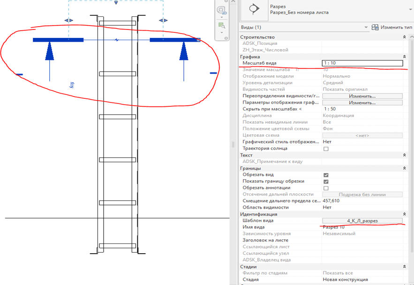The height and width of the screenshot is (285, 414).
Task: Open the Виды (1) filter dropdown
Action: pyautogui.click(x=366, y=27)
